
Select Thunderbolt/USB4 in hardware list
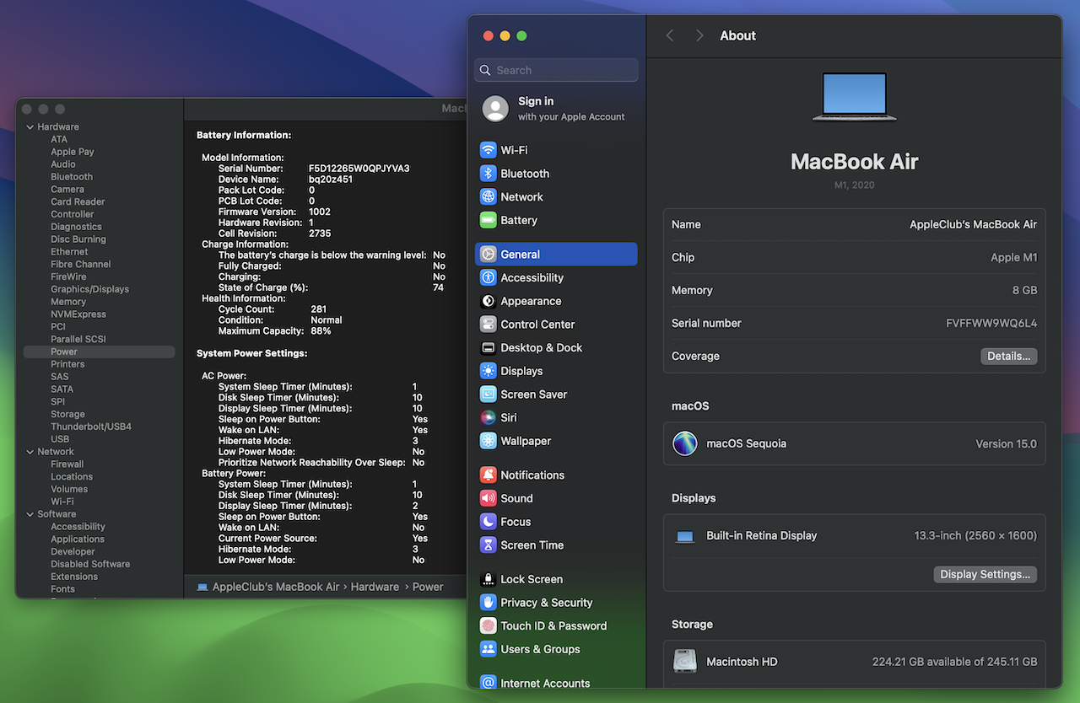point(91,427)
